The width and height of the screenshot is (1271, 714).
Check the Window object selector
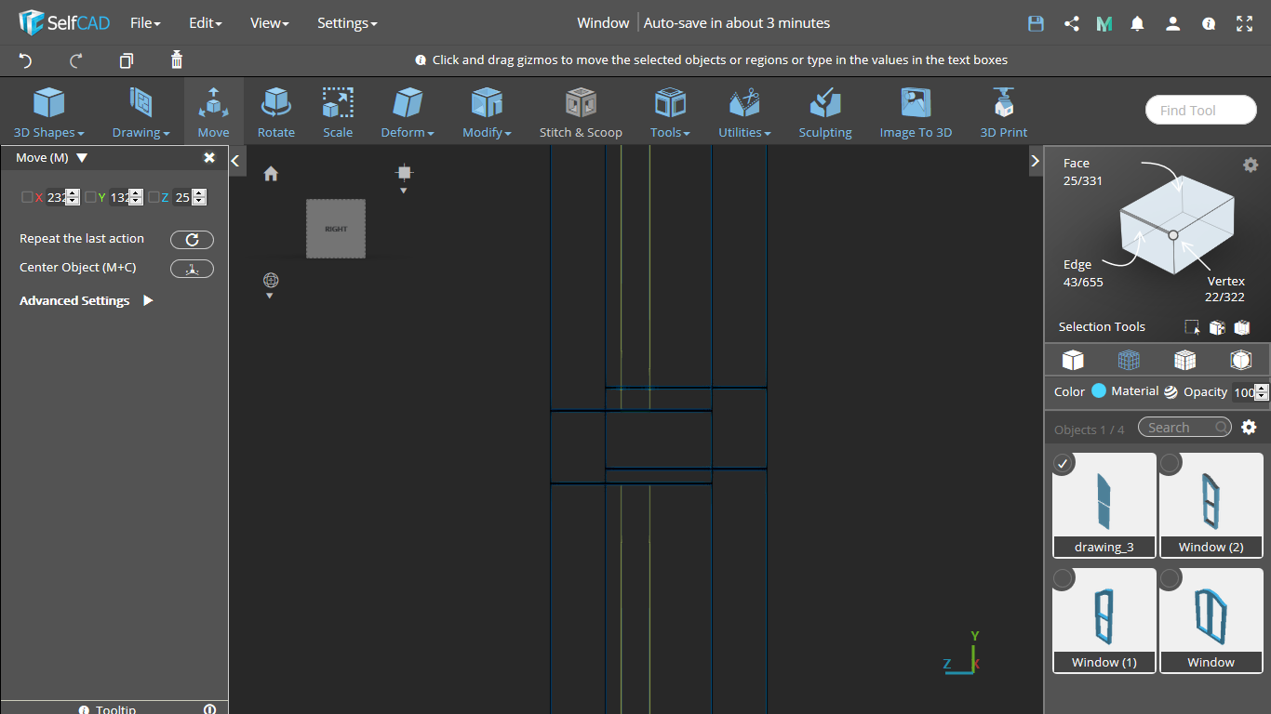1171,579
